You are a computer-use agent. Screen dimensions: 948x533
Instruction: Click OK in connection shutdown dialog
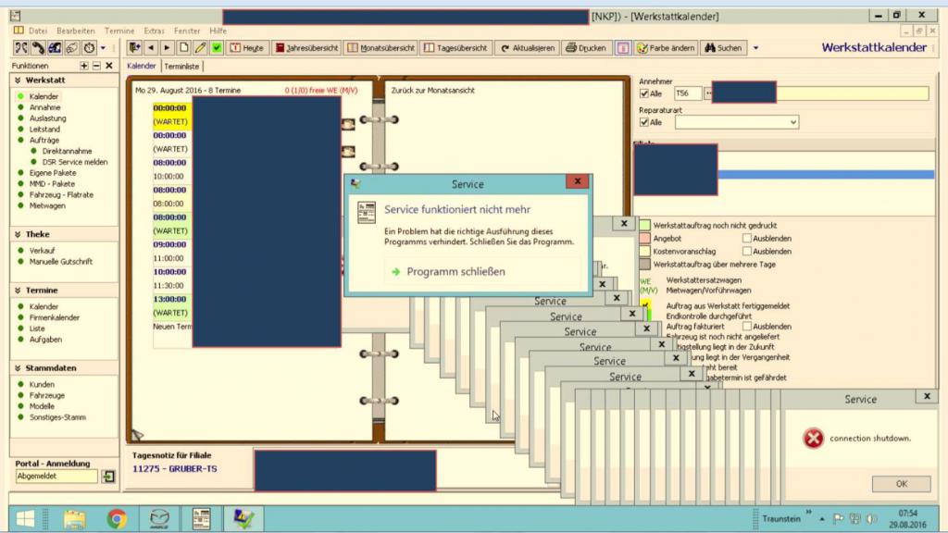coord(901,483)
